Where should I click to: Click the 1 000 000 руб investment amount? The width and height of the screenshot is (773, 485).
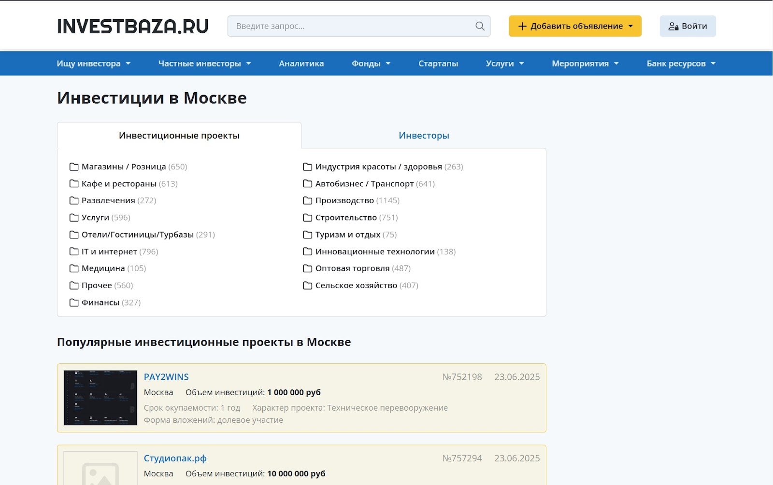[294, 392]
